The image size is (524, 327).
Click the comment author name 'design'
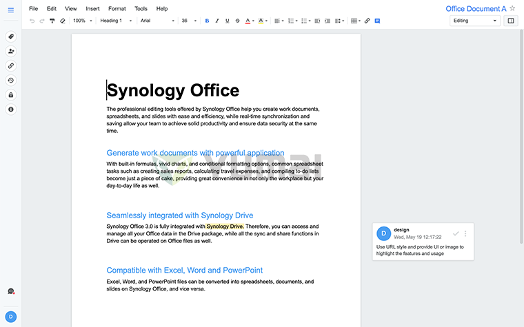401,230
